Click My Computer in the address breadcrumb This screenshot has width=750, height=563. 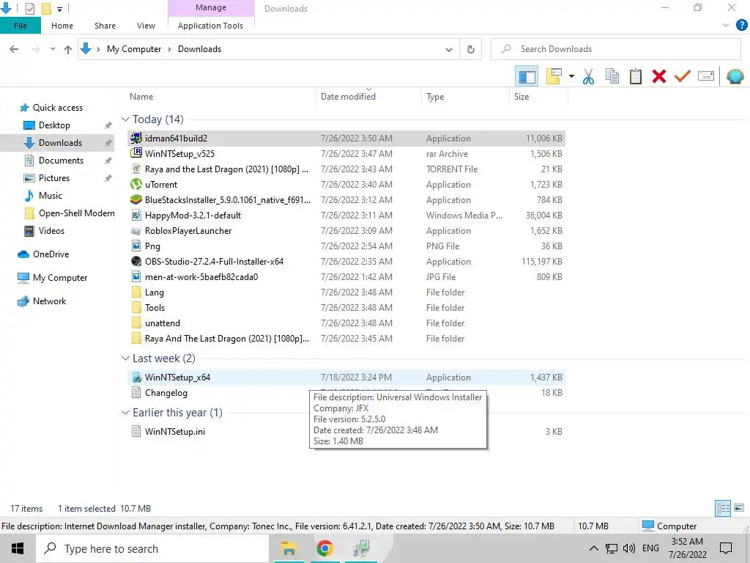pyautogui.click(x=134, y=49)
